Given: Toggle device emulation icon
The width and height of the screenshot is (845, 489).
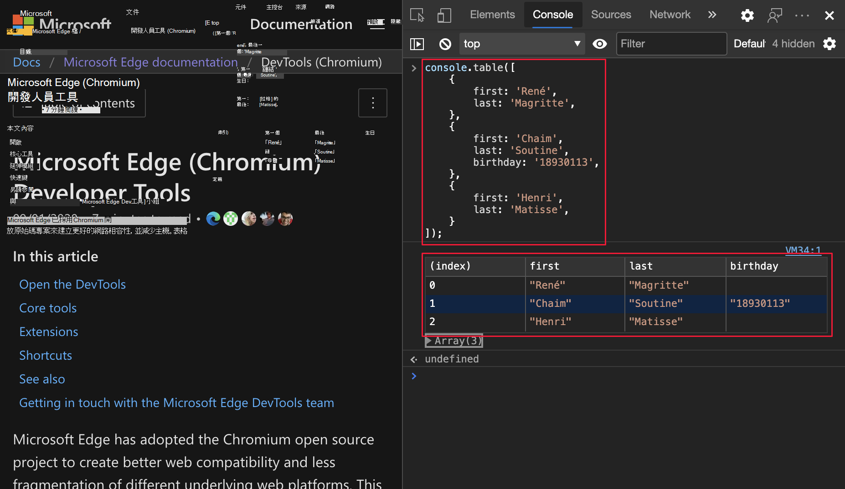Looking at the screenshot, I should pyautogui.click(x=444, y=15).
